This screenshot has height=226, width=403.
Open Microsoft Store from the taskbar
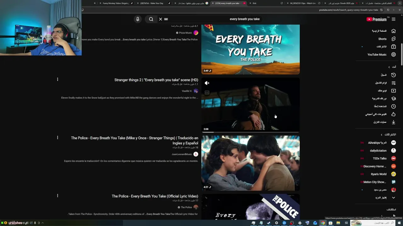pos(330,223)
